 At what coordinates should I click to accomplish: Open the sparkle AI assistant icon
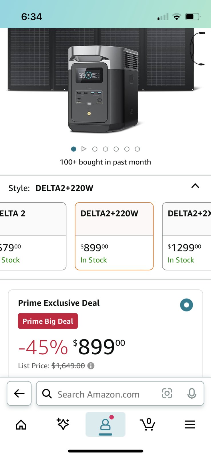point(63,424)
